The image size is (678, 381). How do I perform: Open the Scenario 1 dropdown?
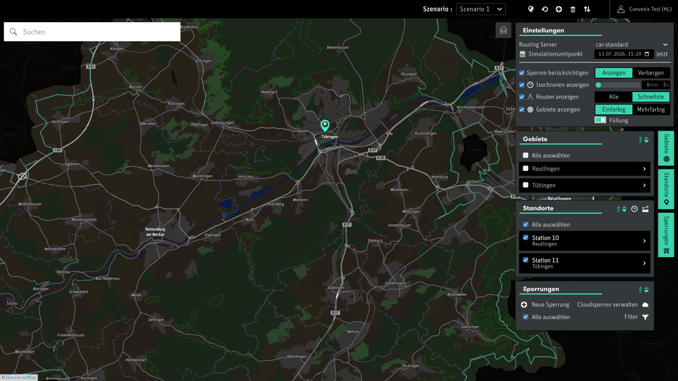click(x=480, y=9)
